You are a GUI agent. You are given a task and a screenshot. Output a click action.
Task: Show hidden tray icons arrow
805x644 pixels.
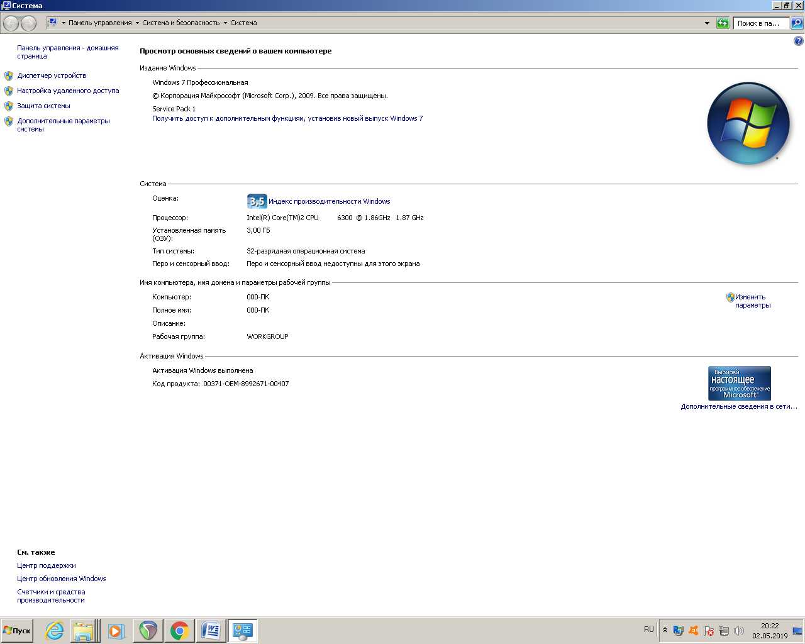(665, 630)
